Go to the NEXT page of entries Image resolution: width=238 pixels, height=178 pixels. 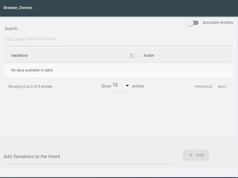(x=222, y=87)
